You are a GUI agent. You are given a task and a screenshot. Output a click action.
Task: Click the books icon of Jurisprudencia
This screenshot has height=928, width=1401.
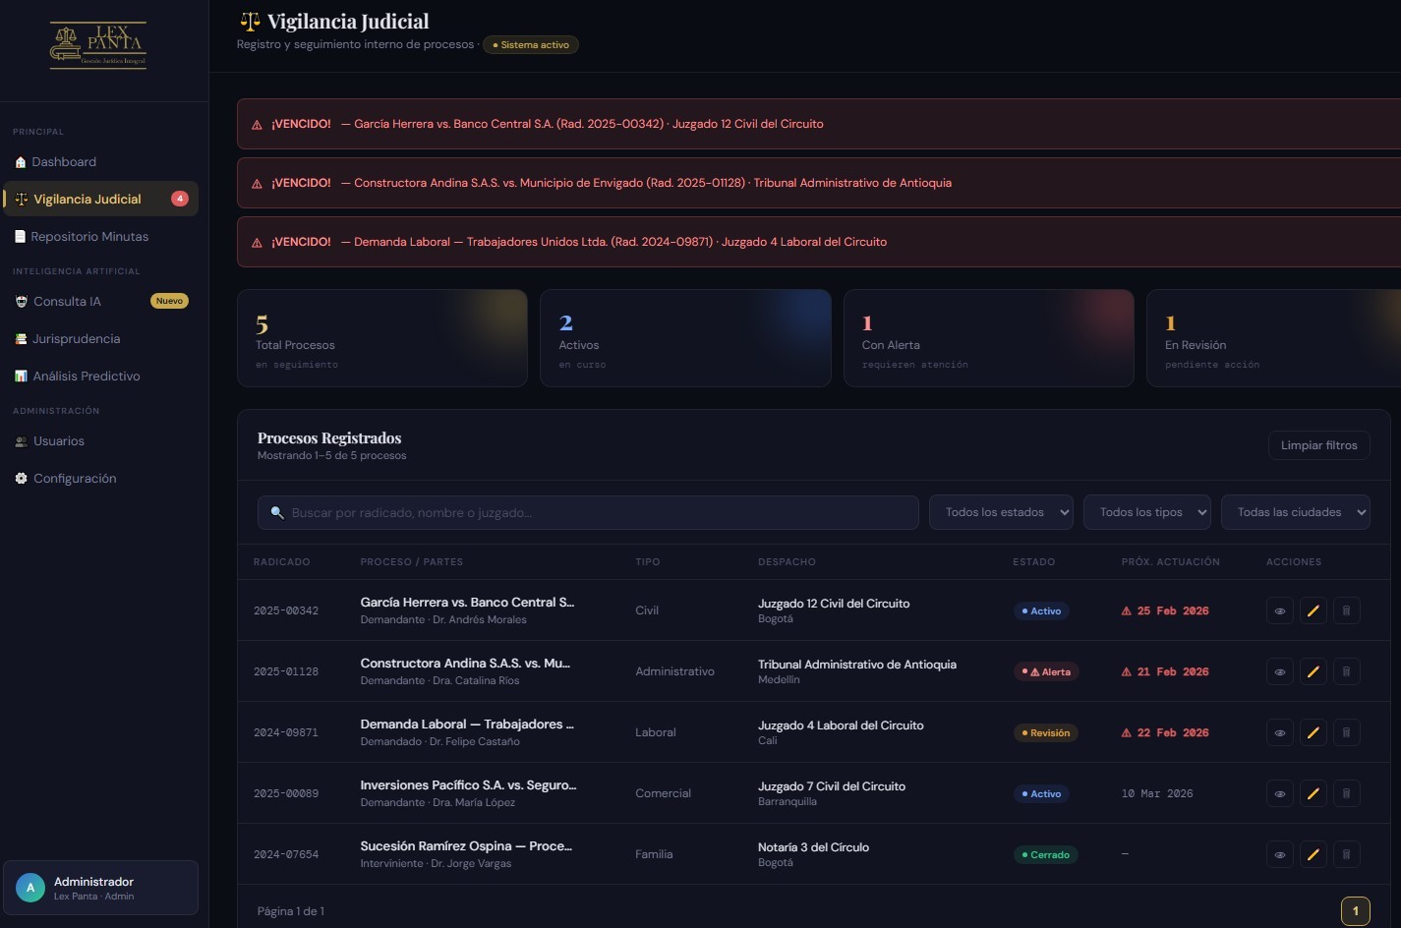tap(21, 339)
